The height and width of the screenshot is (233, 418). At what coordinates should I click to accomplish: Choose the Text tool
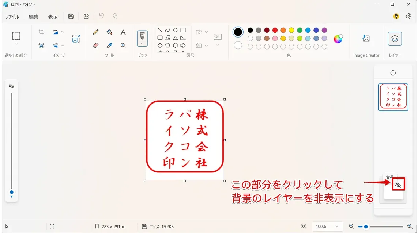tap(123, 32)
